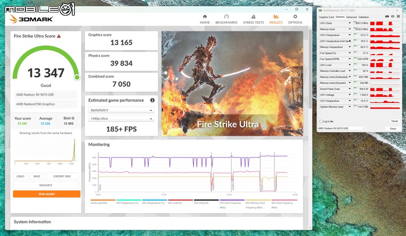This screenshot has height=236, width=406.
Task: Go to 3DMark Home page
Action: click(205, 19)
